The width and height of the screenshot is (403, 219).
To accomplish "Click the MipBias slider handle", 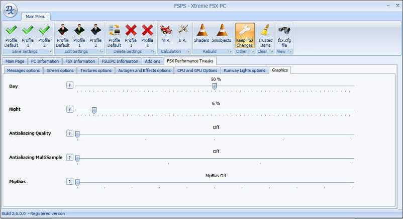I will (77, 183).
